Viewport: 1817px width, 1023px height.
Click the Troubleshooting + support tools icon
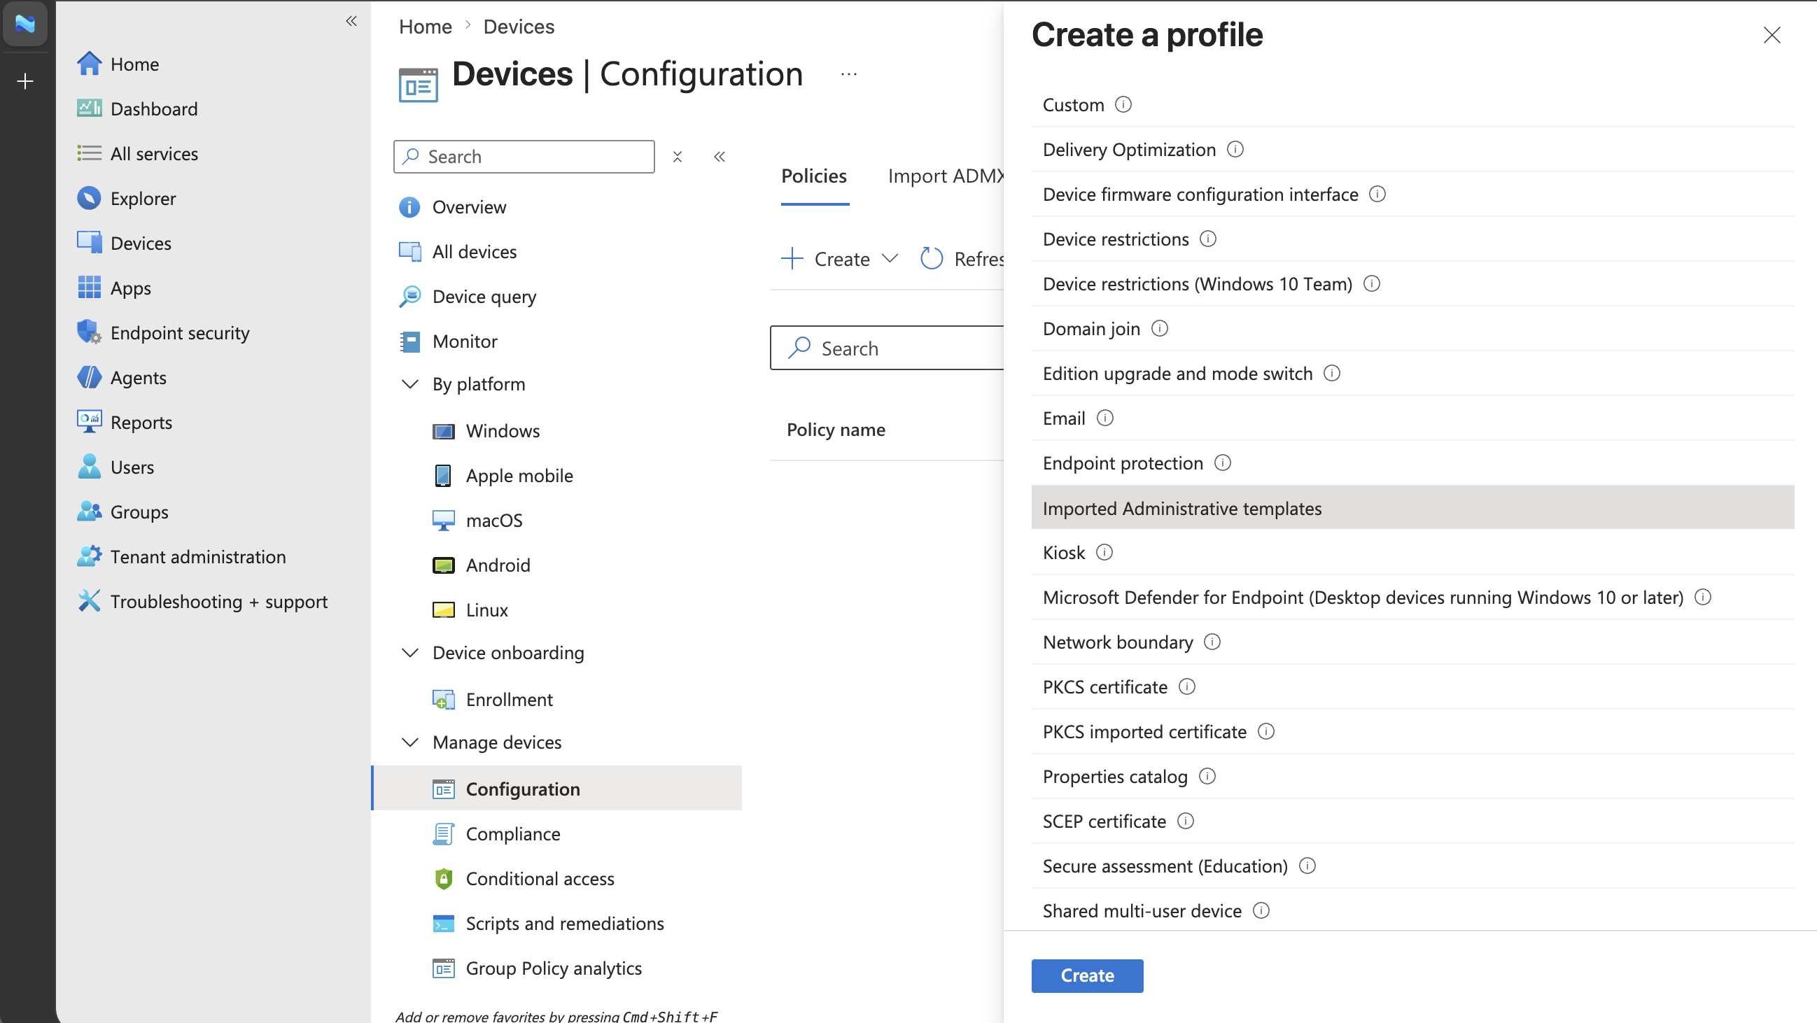(x=89, y=600)
